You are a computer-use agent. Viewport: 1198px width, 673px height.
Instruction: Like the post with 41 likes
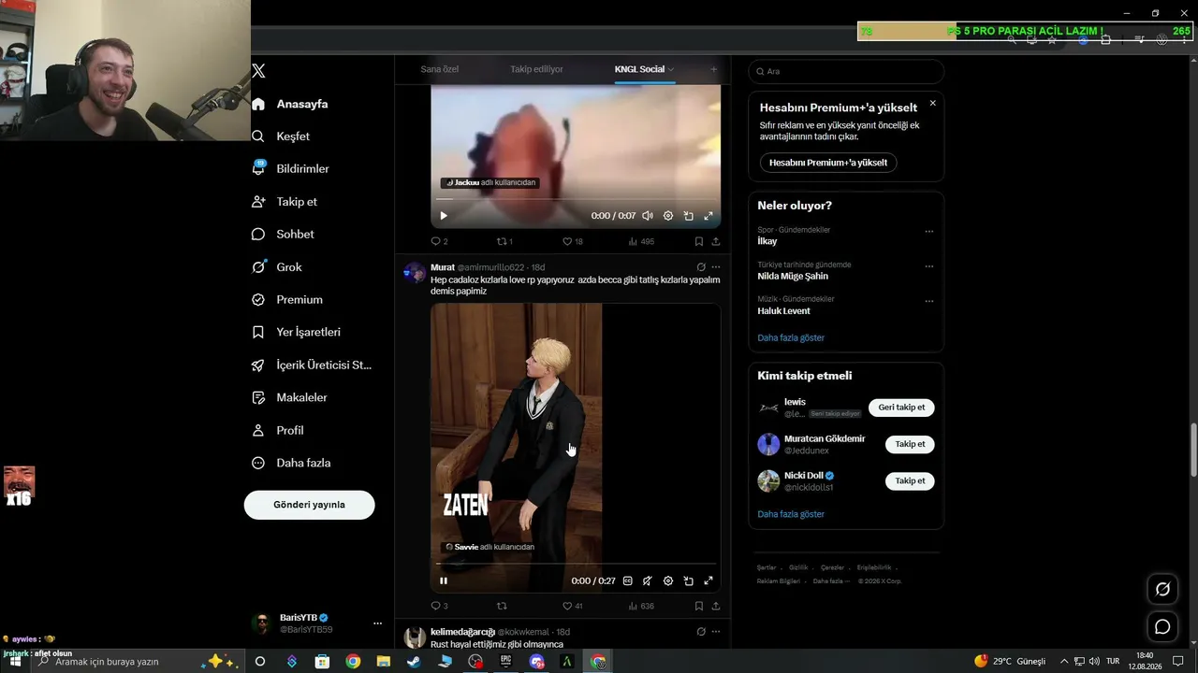(x=572, y=606)
